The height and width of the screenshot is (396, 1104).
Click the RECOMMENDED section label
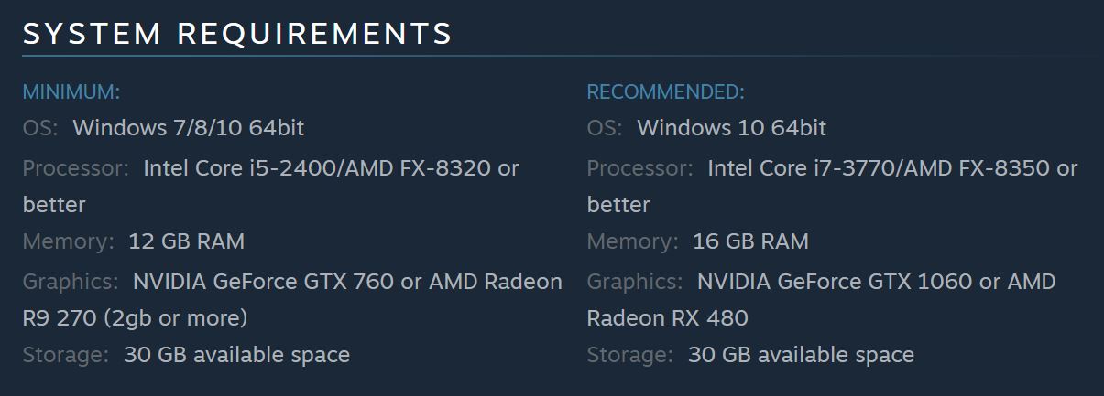[665, 91]
